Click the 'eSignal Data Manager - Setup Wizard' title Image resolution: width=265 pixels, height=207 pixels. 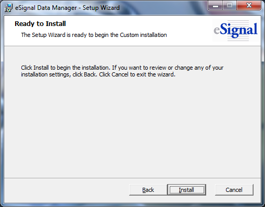tap(67, 8)
